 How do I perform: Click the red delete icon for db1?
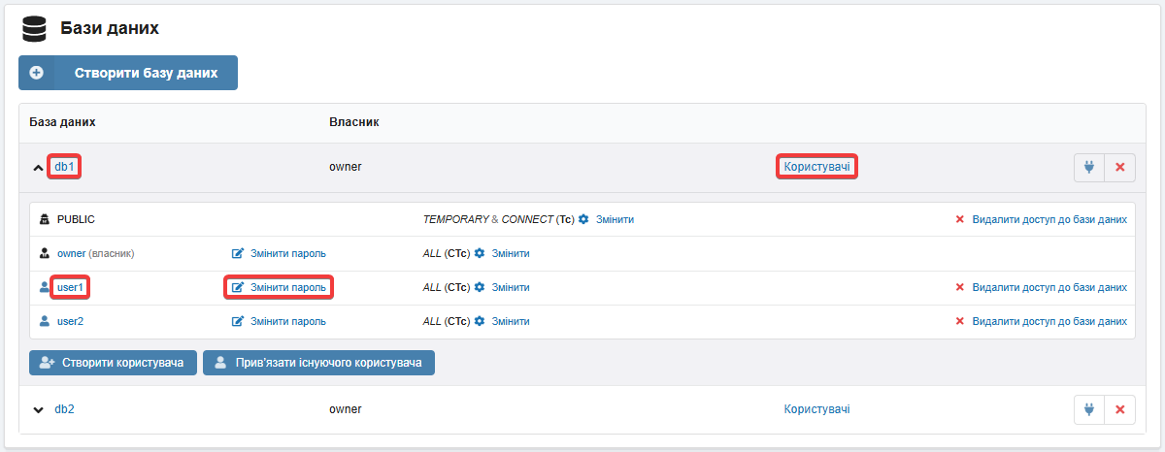click(x=1119, y=167)
